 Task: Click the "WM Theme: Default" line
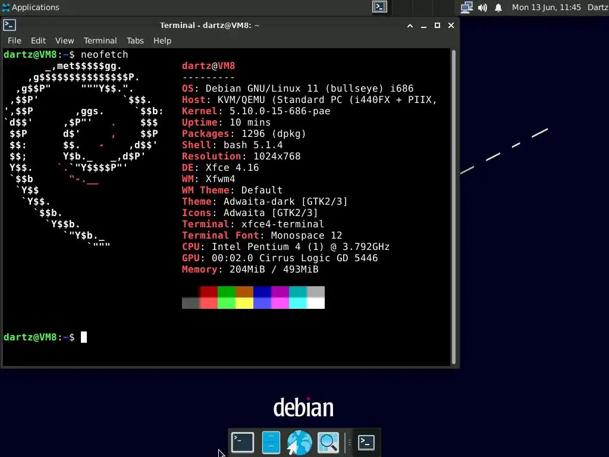pos(233,190)
